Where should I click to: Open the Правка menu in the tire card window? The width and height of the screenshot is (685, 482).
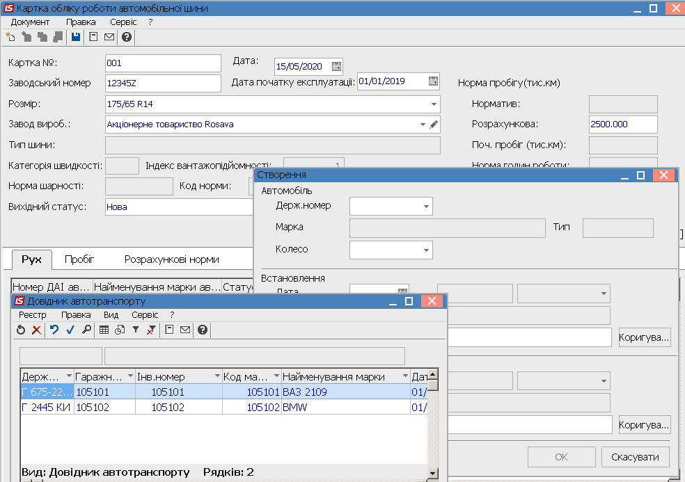pyautogui.click(x=81, y=22)
